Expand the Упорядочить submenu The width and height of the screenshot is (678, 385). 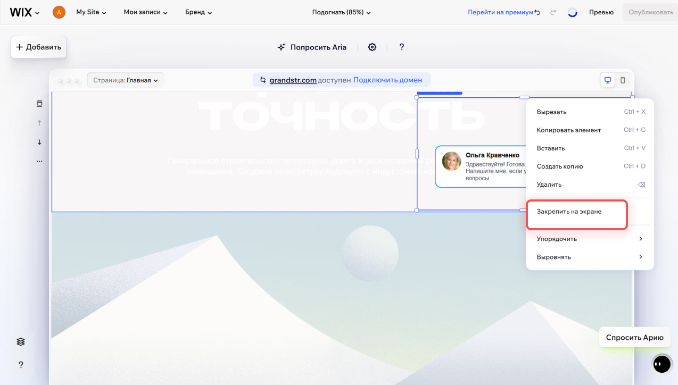tap(589, 239)
